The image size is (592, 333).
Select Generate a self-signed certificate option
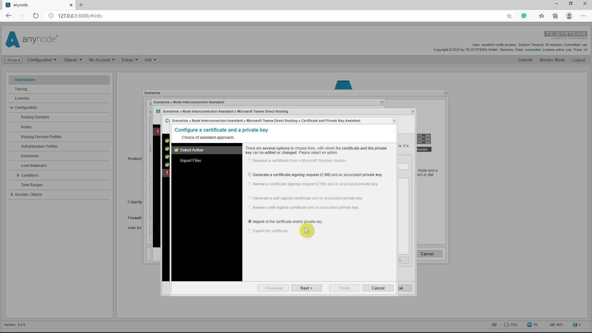[x=250, y=198]
